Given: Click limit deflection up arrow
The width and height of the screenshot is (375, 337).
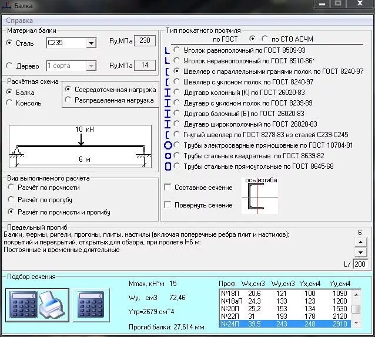Looking at the screenshot, I should pyautogui.click(x=360, y=243).
